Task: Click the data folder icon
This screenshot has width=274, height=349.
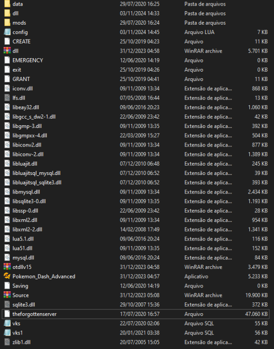Action: pos(7,4)
